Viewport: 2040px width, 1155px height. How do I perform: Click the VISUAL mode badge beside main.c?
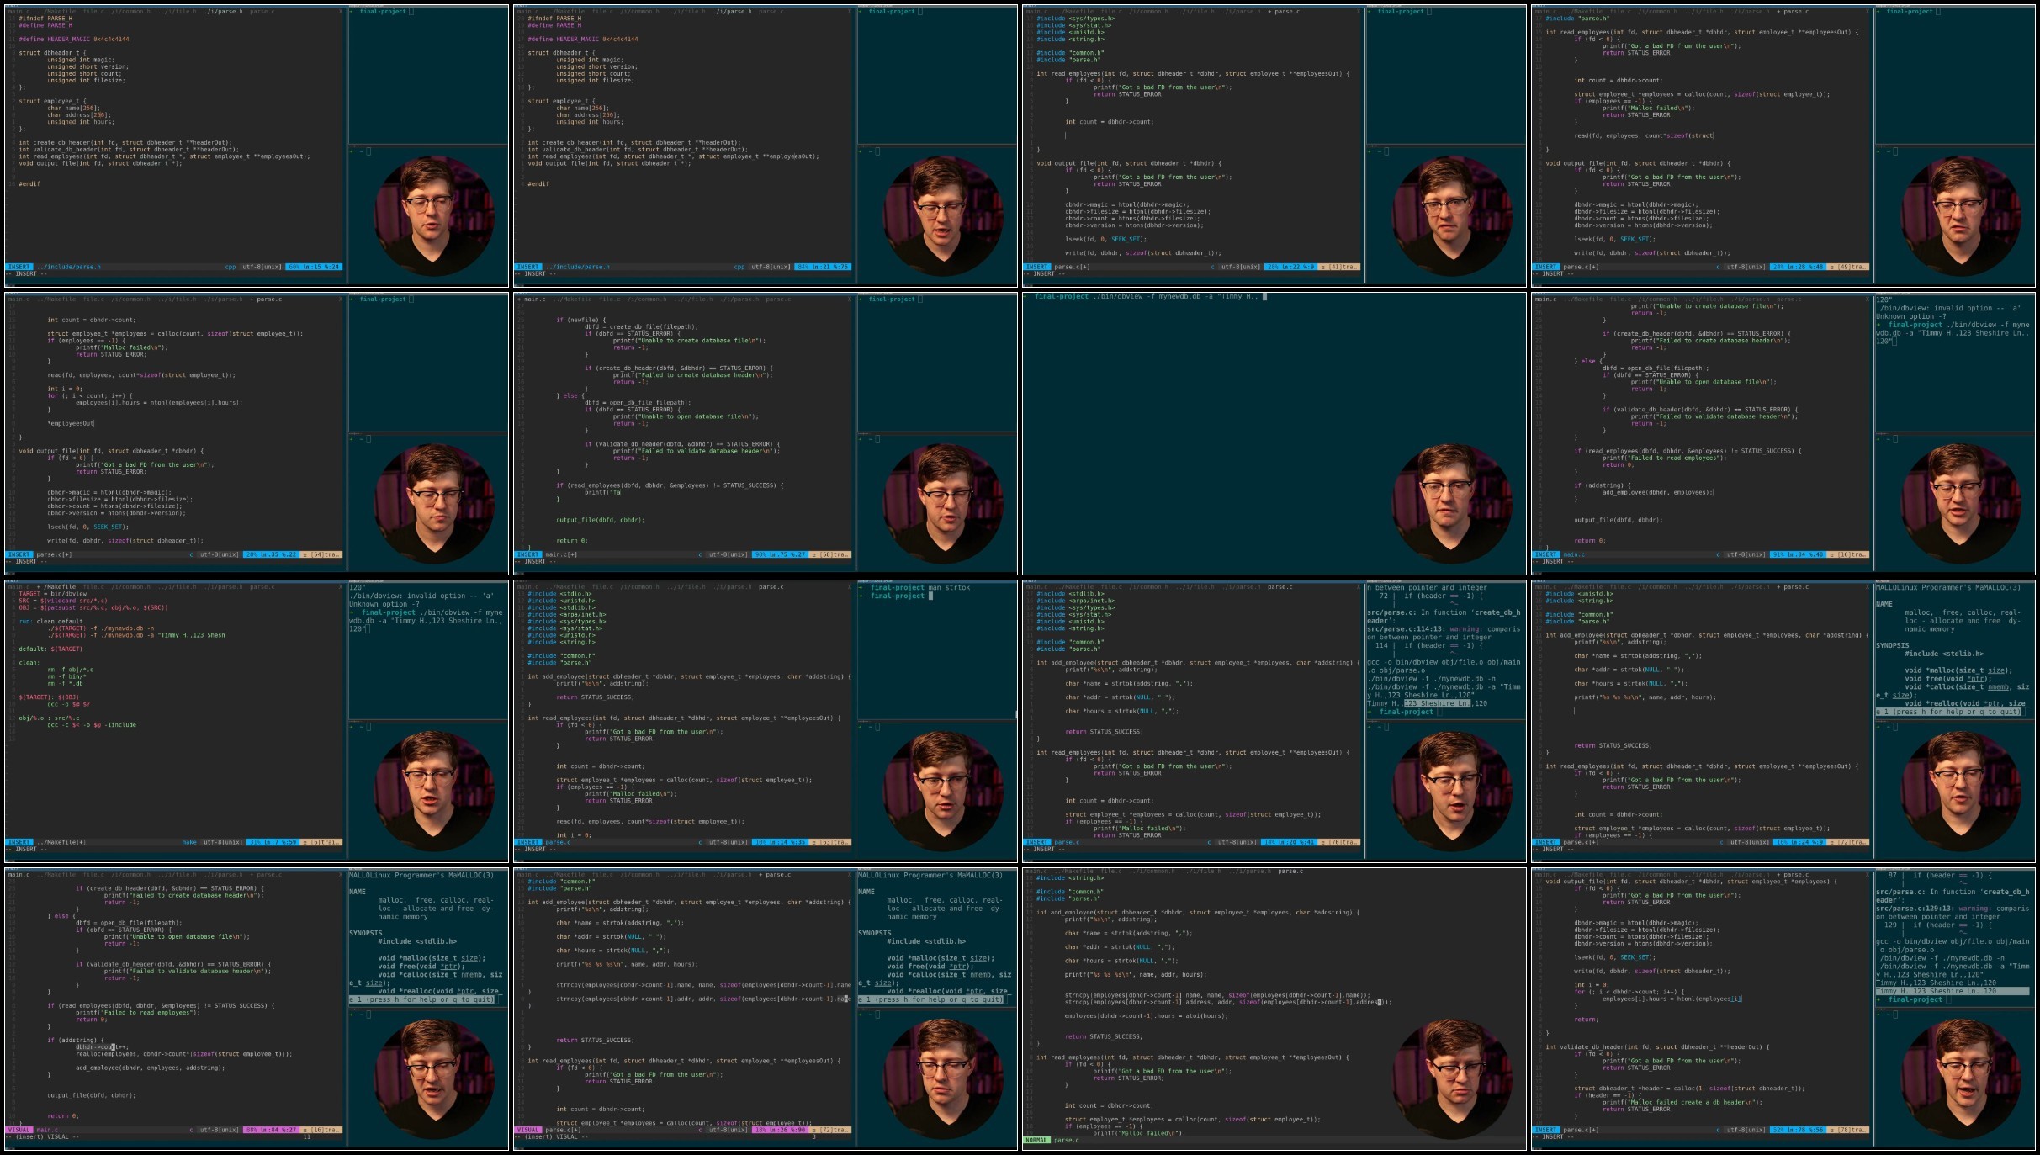point(19,1130)
